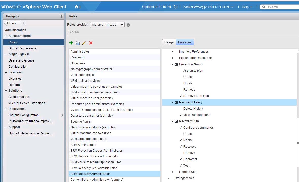Open Licenses in the Navigator
The image size is (299, 182).
15,78
